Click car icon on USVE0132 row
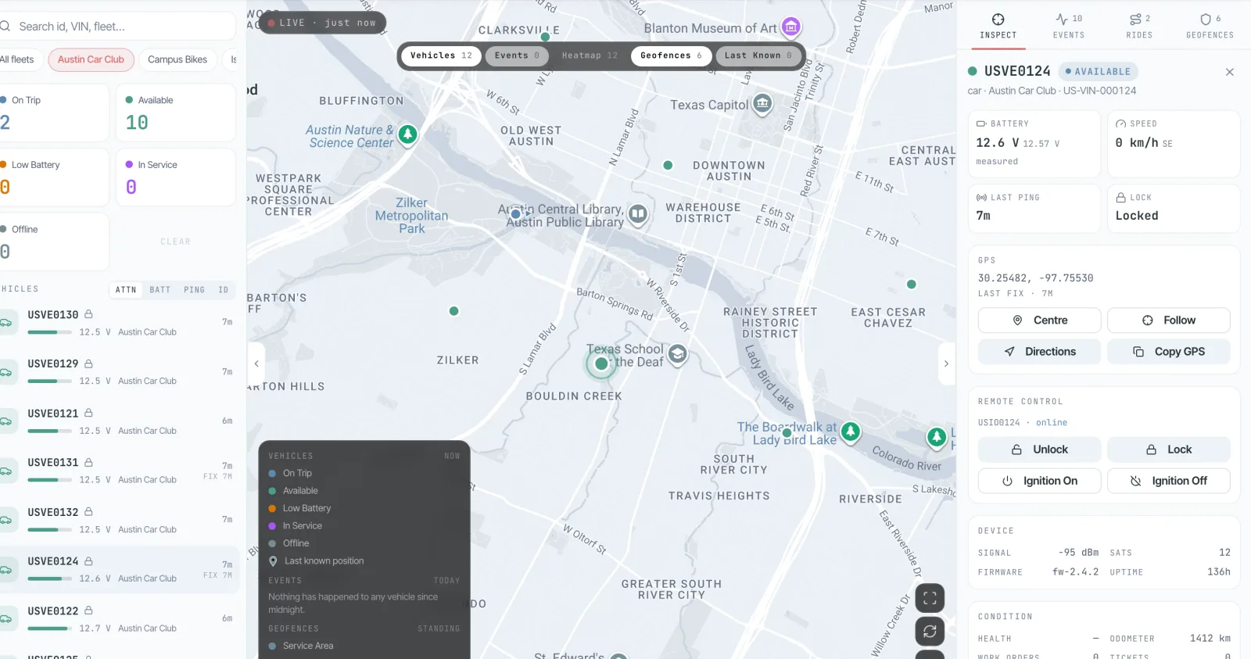The height and width of the screenshot is (659, 1251). 6,521
